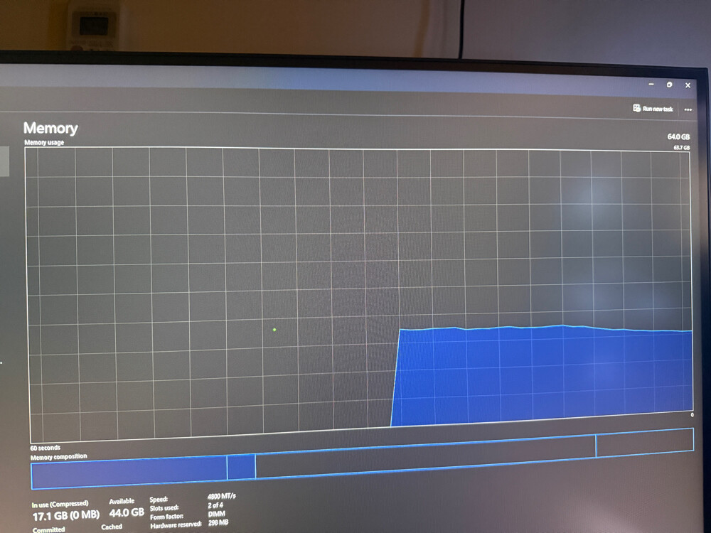
Task: Click the Free segment ending the composition bar
Action: coord(645,442)
